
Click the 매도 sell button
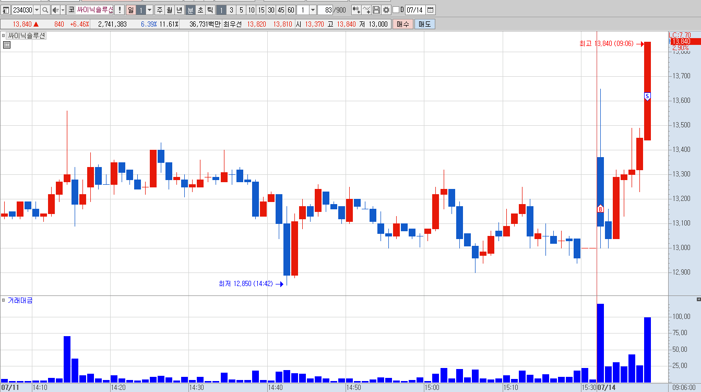tap(424, 24)
